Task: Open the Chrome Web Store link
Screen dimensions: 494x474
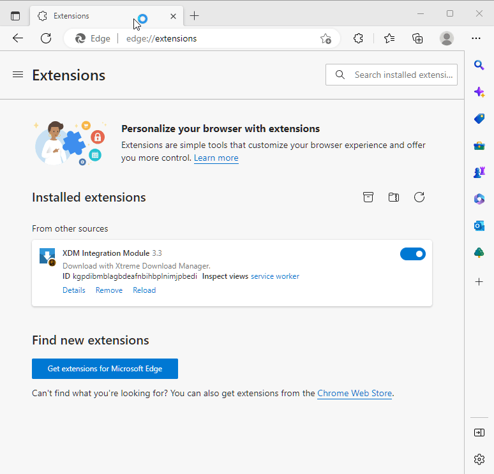Action: coord(354,393)
